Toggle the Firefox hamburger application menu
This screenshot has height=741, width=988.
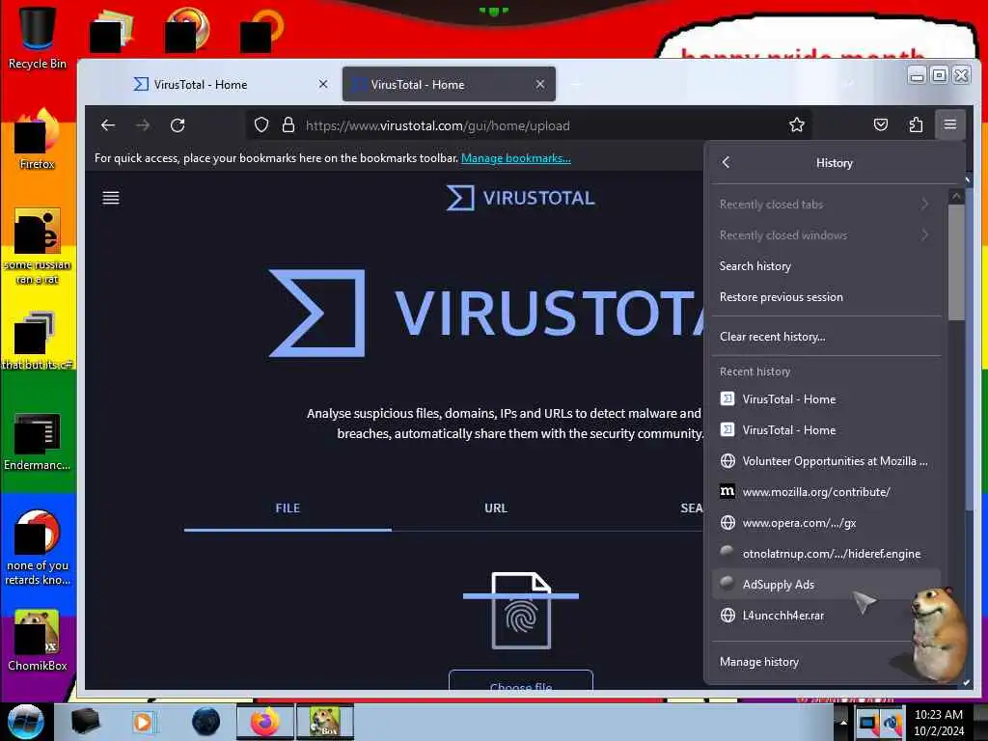(950, 124)
